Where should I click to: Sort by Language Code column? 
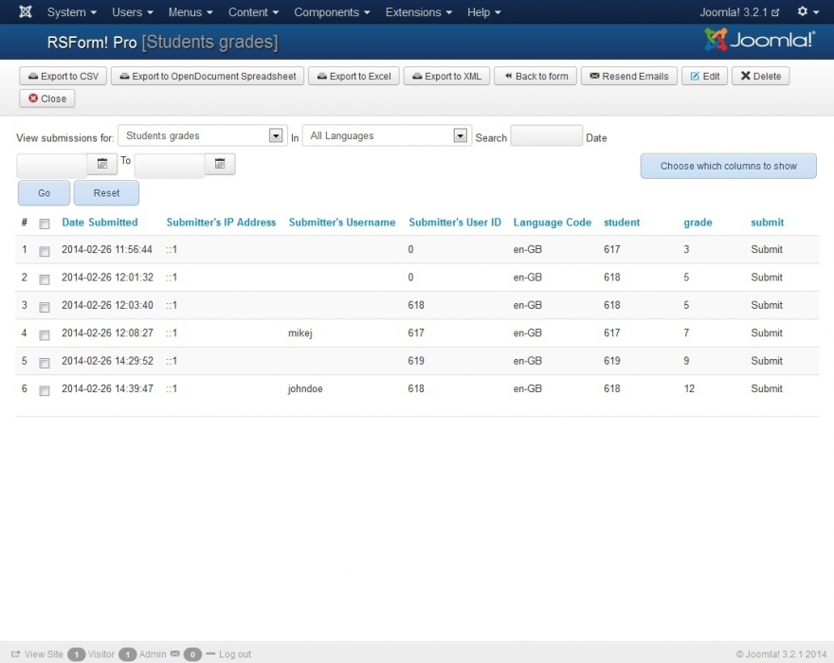coord(553,223)
